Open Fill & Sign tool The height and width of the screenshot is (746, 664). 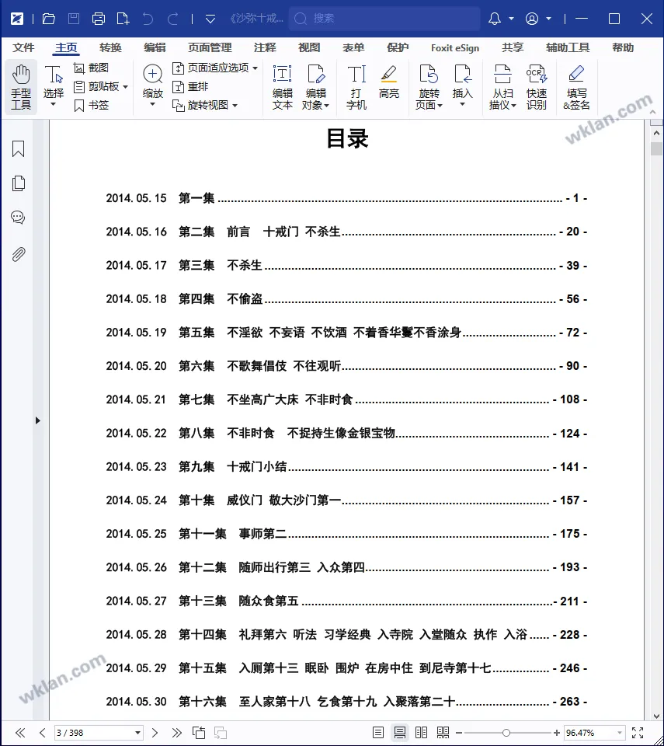click(576, 87)
